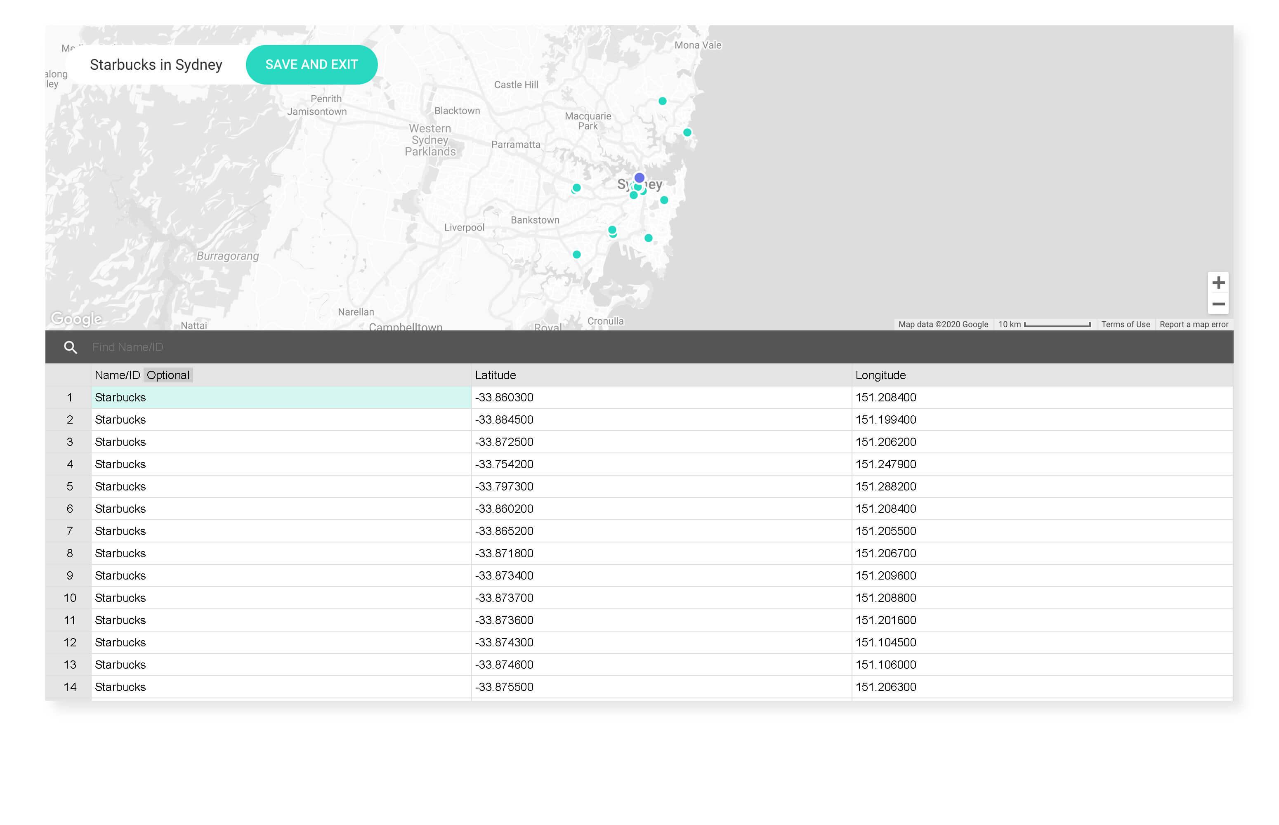1279x825 pixels.
Task: Select row number 9
Action: (x=69, y=575)
